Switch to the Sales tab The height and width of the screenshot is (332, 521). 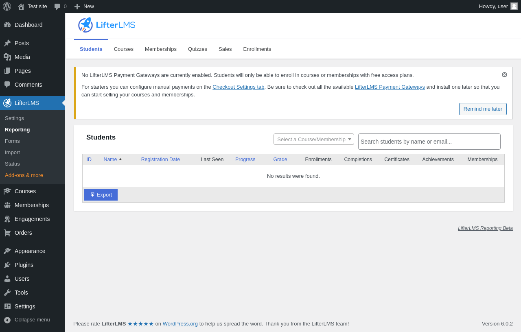click(225, 49)
